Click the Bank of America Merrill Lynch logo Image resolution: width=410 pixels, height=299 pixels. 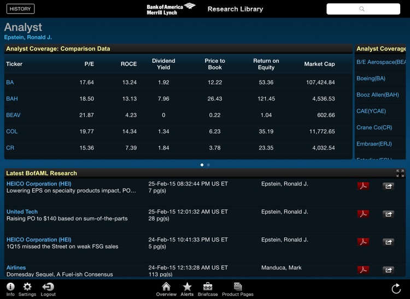click(171, 9)
